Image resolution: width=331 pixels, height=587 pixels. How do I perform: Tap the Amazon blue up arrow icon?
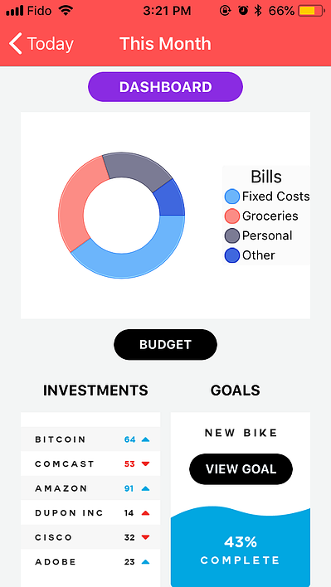[x=146, y=488]
